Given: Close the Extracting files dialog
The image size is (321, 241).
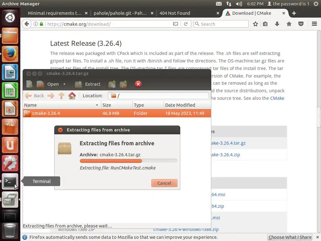Looking at the screenshot, I should point(60,130).
